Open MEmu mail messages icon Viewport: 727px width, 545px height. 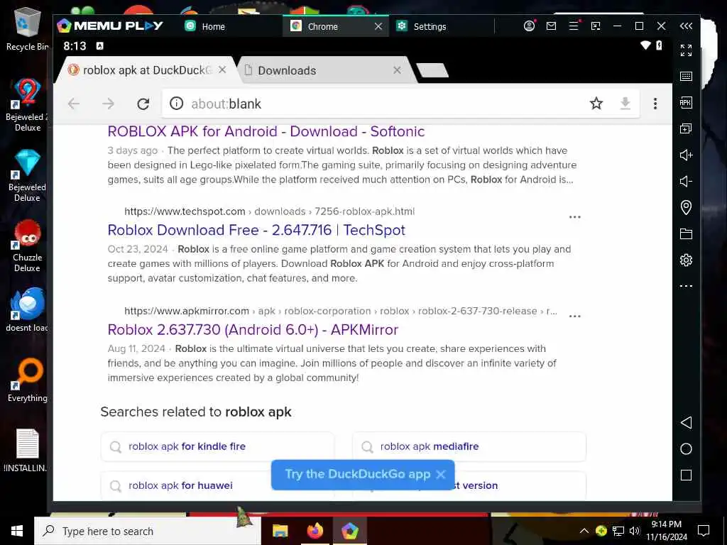(x=551, y=26)
